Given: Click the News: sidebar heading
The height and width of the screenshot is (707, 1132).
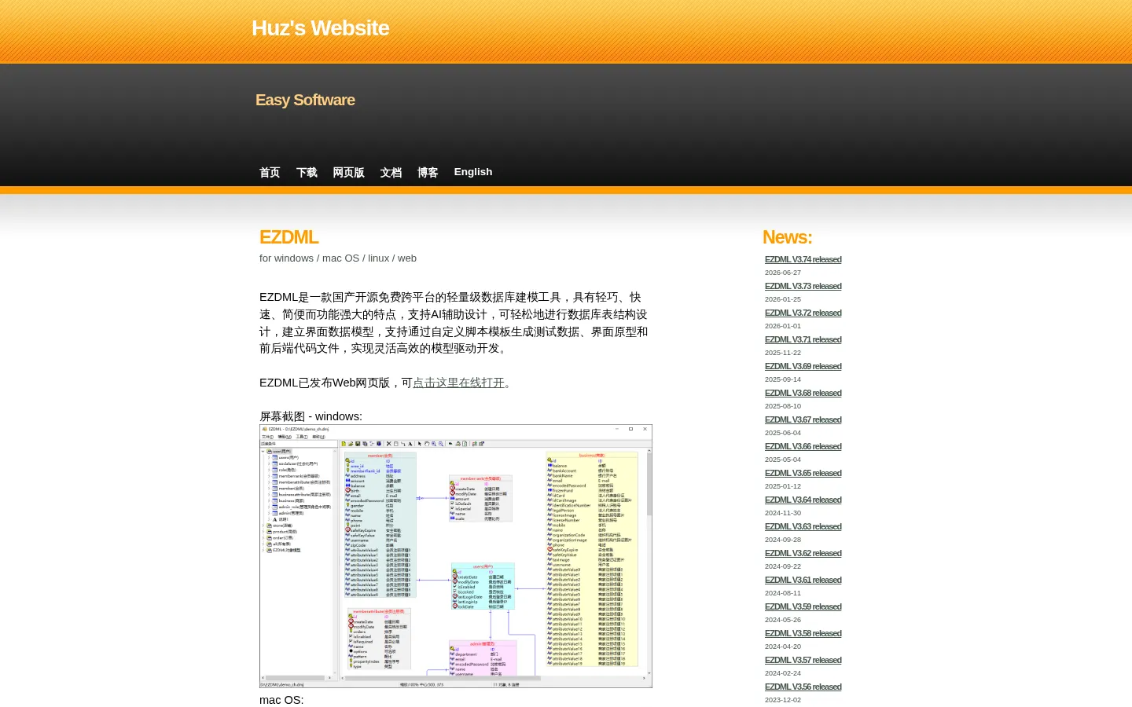Looking at the screenshot, I should tap(787, 237).
